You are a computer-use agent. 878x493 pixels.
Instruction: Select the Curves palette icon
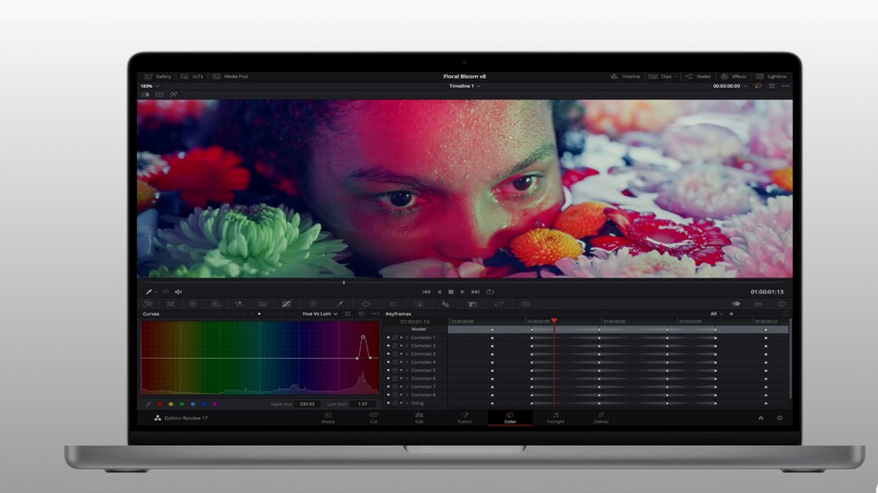point(286,304)
